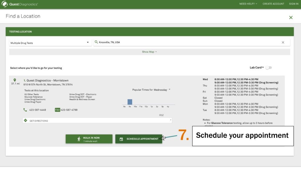Click the Find a Location heading
The image size is (301, 169).
tap(23, 16)
